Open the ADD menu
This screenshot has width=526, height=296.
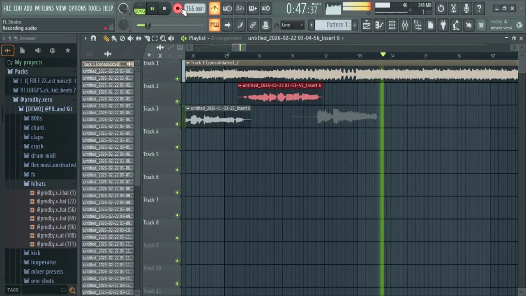click(x=28, y=8)
